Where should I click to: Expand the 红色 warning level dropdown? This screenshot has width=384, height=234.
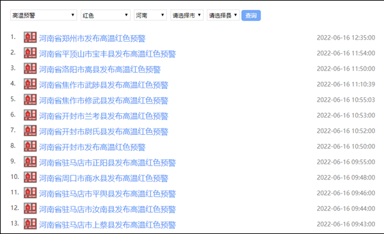click(106, 15)
